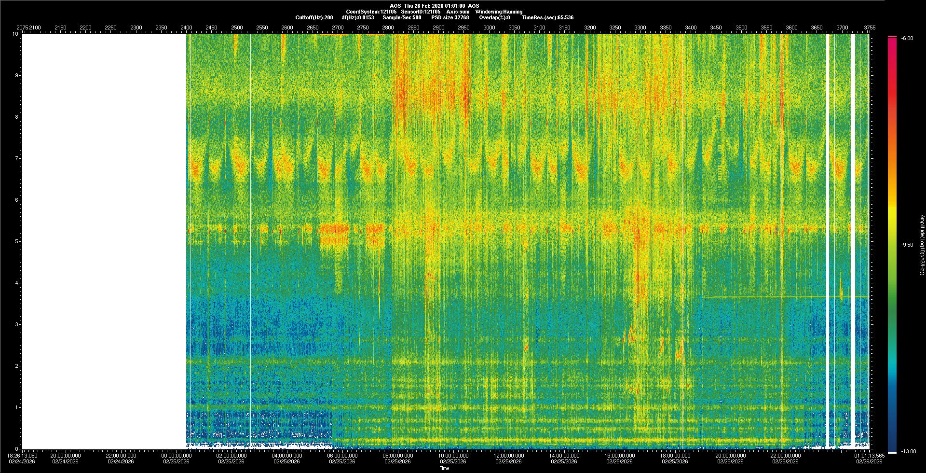Image resolution: width=926 pixels, height=473 pixels.
Task: Click the 08:00:00.000 time axis label
Action: point(398,456)
